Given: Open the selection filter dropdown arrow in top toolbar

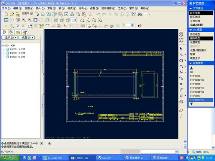Looking at the screenshot, I should click(x=150, y=14).
